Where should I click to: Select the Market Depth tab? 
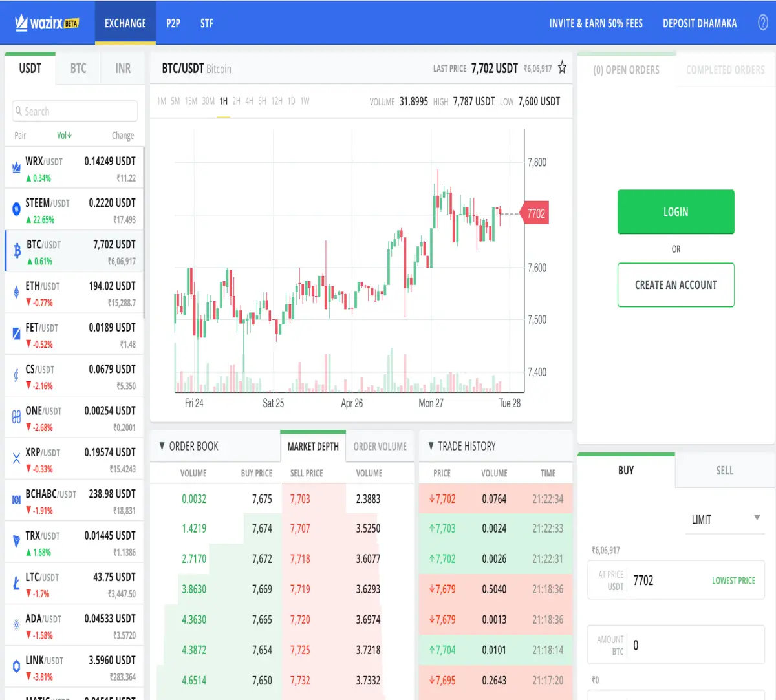click(x=313, y=447)
